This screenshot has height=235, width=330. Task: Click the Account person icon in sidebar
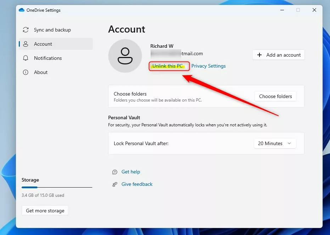pos(26,44)
